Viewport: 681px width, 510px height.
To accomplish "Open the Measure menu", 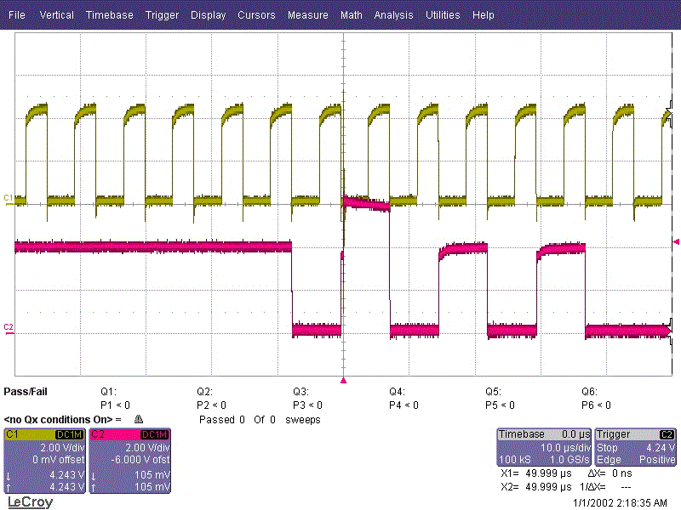I will [x=307, y=15].
